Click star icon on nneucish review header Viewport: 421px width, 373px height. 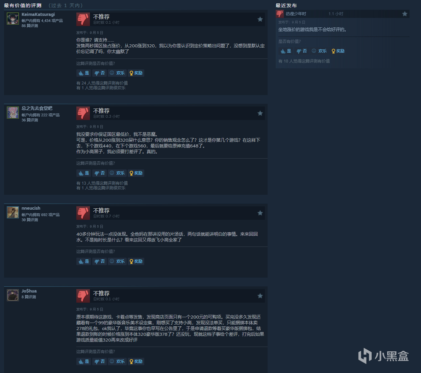point(260,213)
